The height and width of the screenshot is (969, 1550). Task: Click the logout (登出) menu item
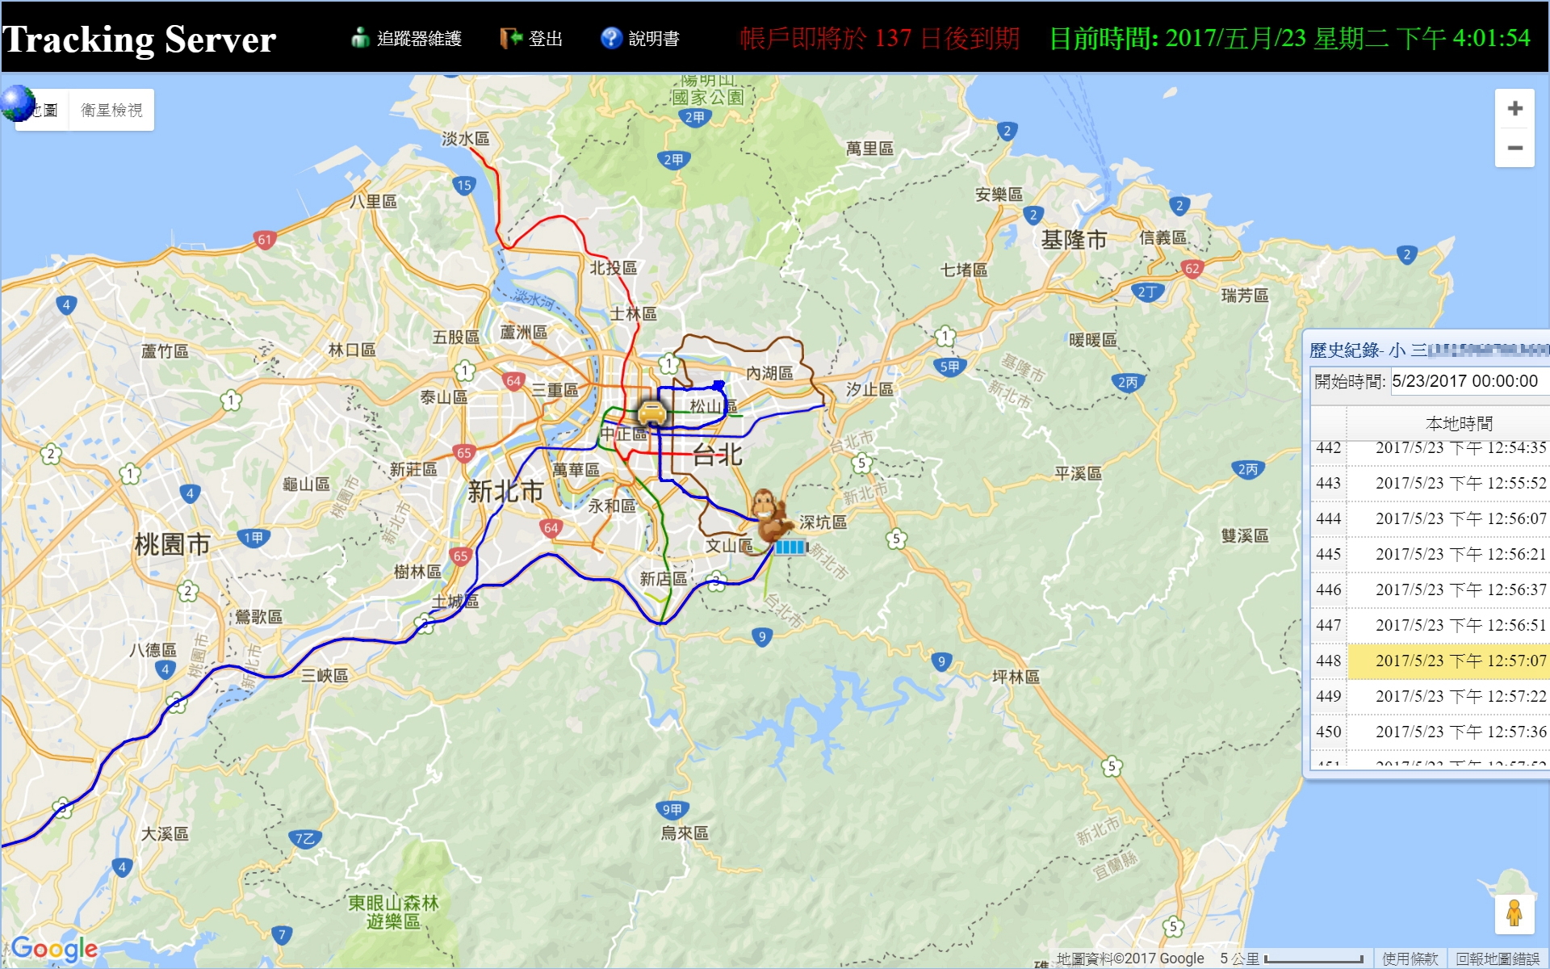531,38
